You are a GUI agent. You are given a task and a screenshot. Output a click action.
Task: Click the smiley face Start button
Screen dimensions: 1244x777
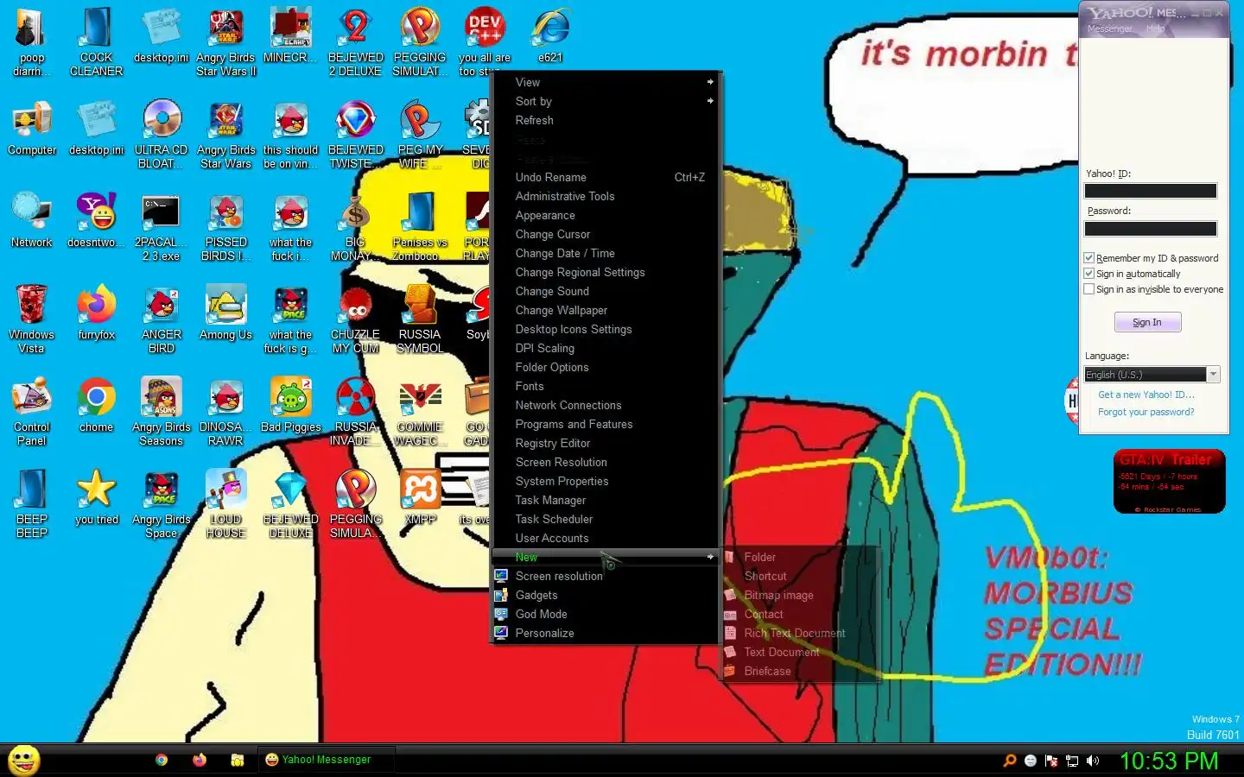(24, 760)
